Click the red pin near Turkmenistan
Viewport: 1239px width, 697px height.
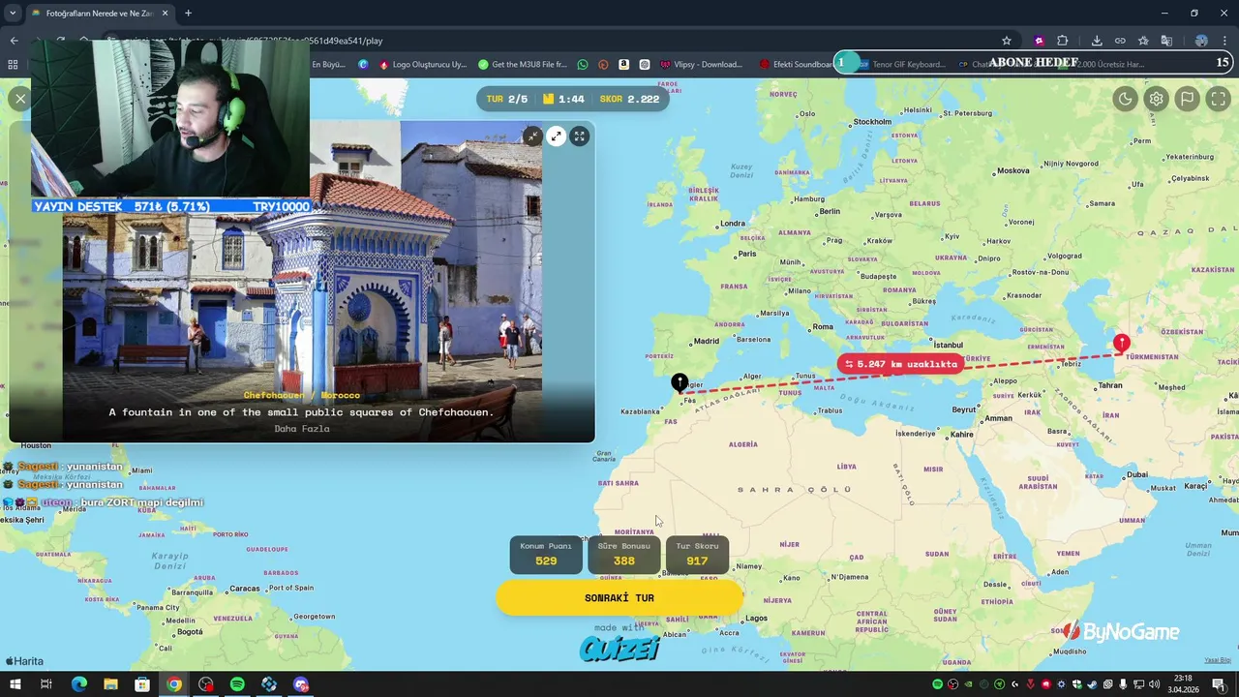point(1121,343)
